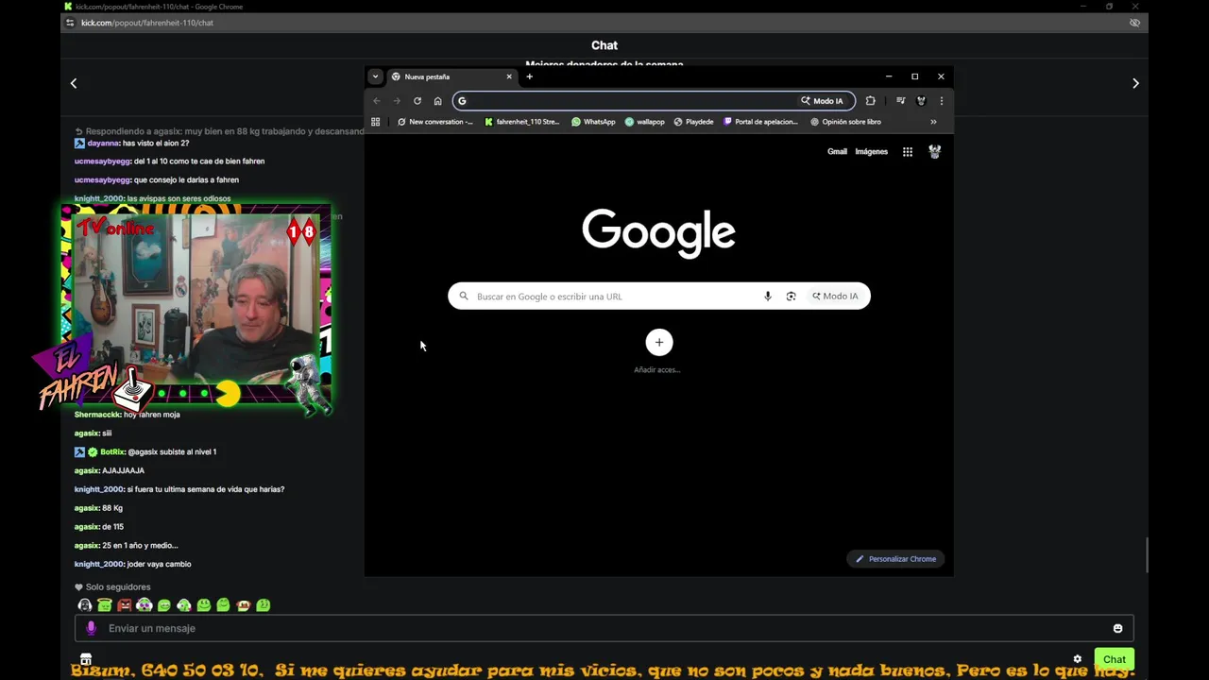Open the shop icon below message box
Viewport: 1209px width, 680px height.
tap(86, 659)
